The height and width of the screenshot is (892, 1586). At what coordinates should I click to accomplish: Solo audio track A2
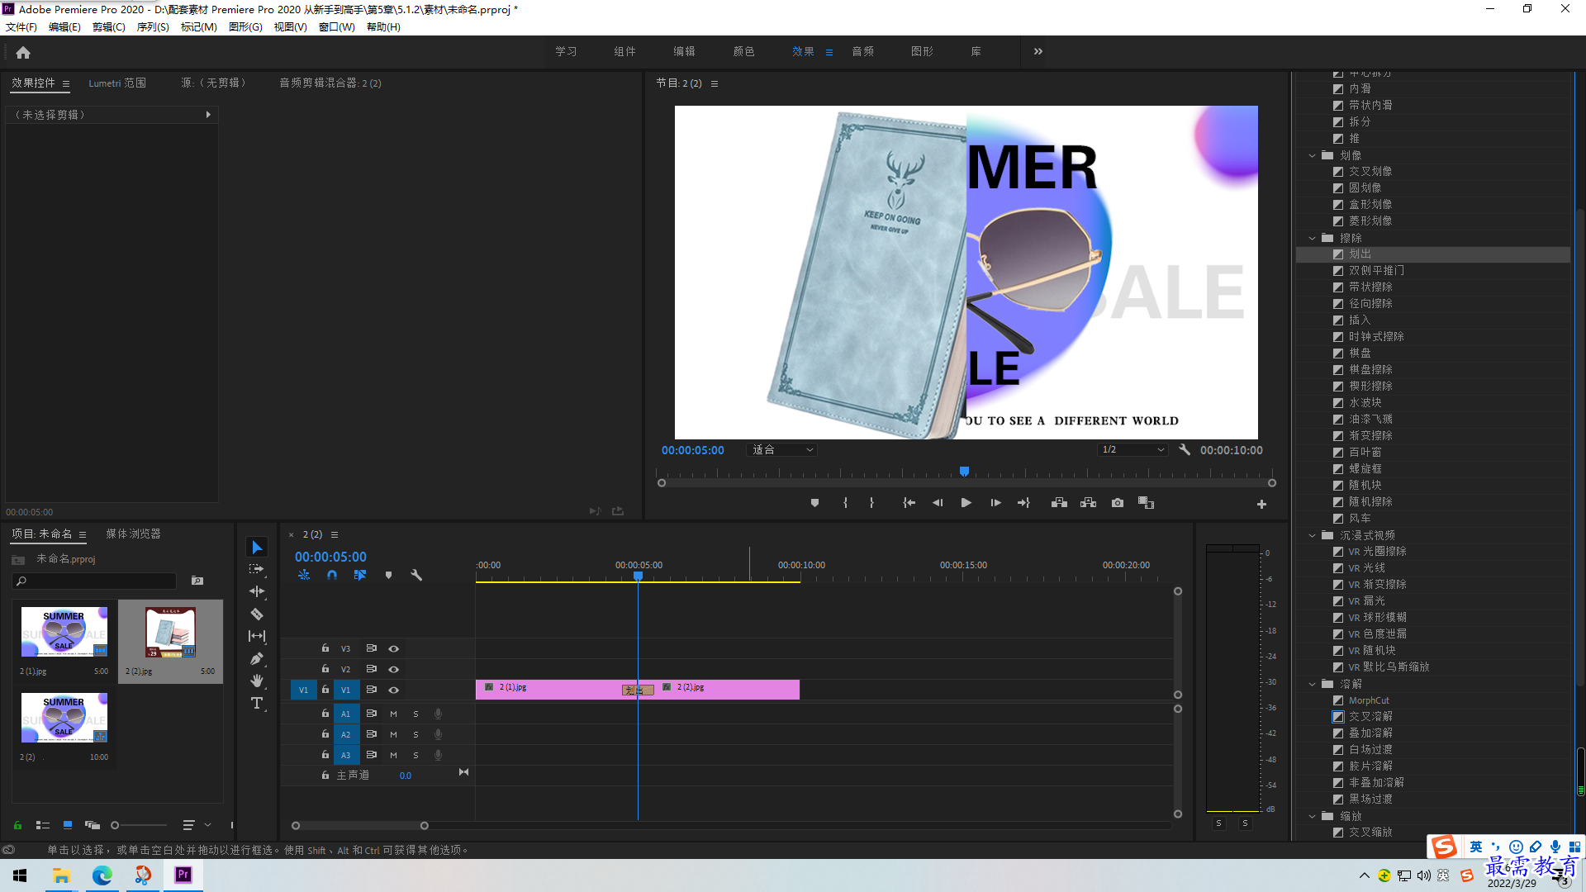coord(415,734)
